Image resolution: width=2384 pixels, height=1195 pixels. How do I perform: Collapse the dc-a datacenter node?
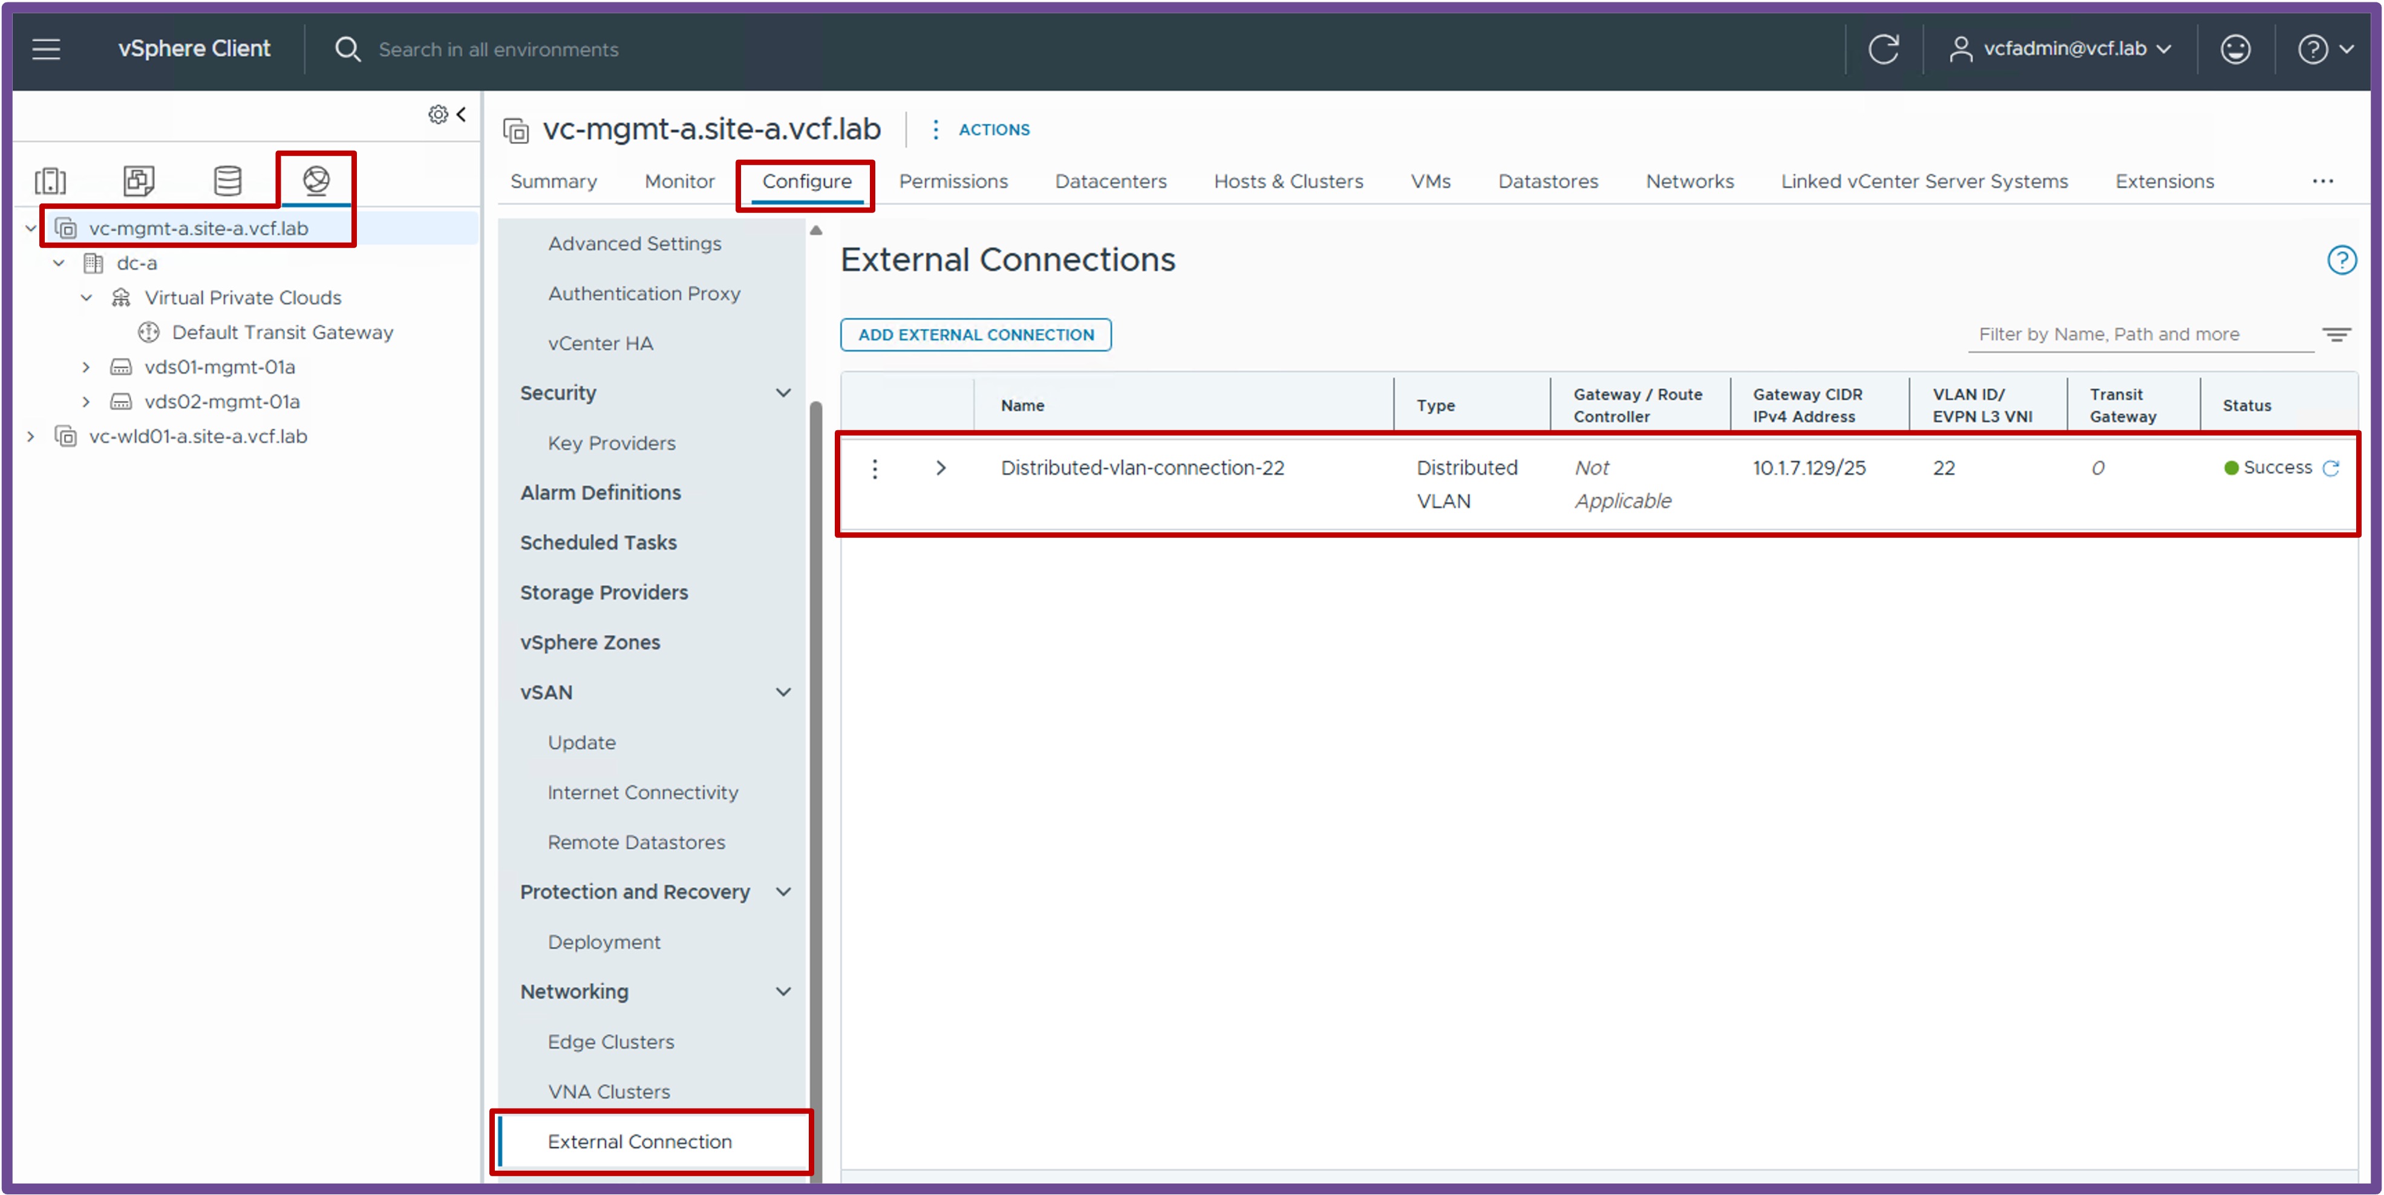tap(58, 263)
